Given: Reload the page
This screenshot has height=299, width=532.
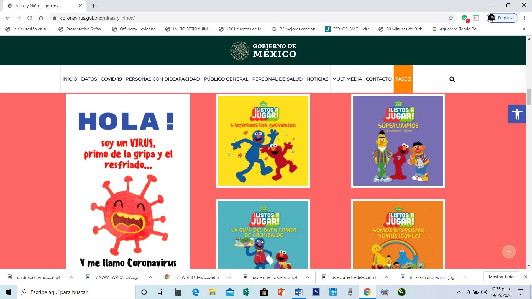Looking at the screenshot, I should (30, 18).
